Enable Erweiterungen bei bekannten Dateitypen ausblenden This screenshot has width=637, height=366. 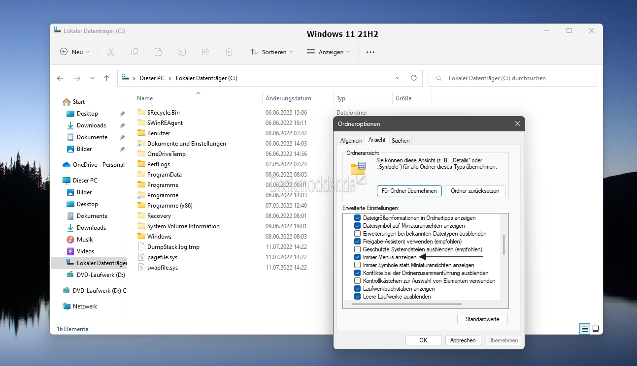(358, 234)
